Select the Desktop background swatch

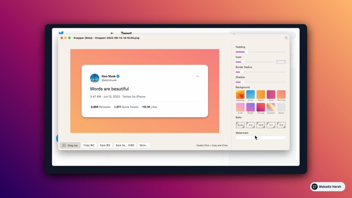point(240,94)
